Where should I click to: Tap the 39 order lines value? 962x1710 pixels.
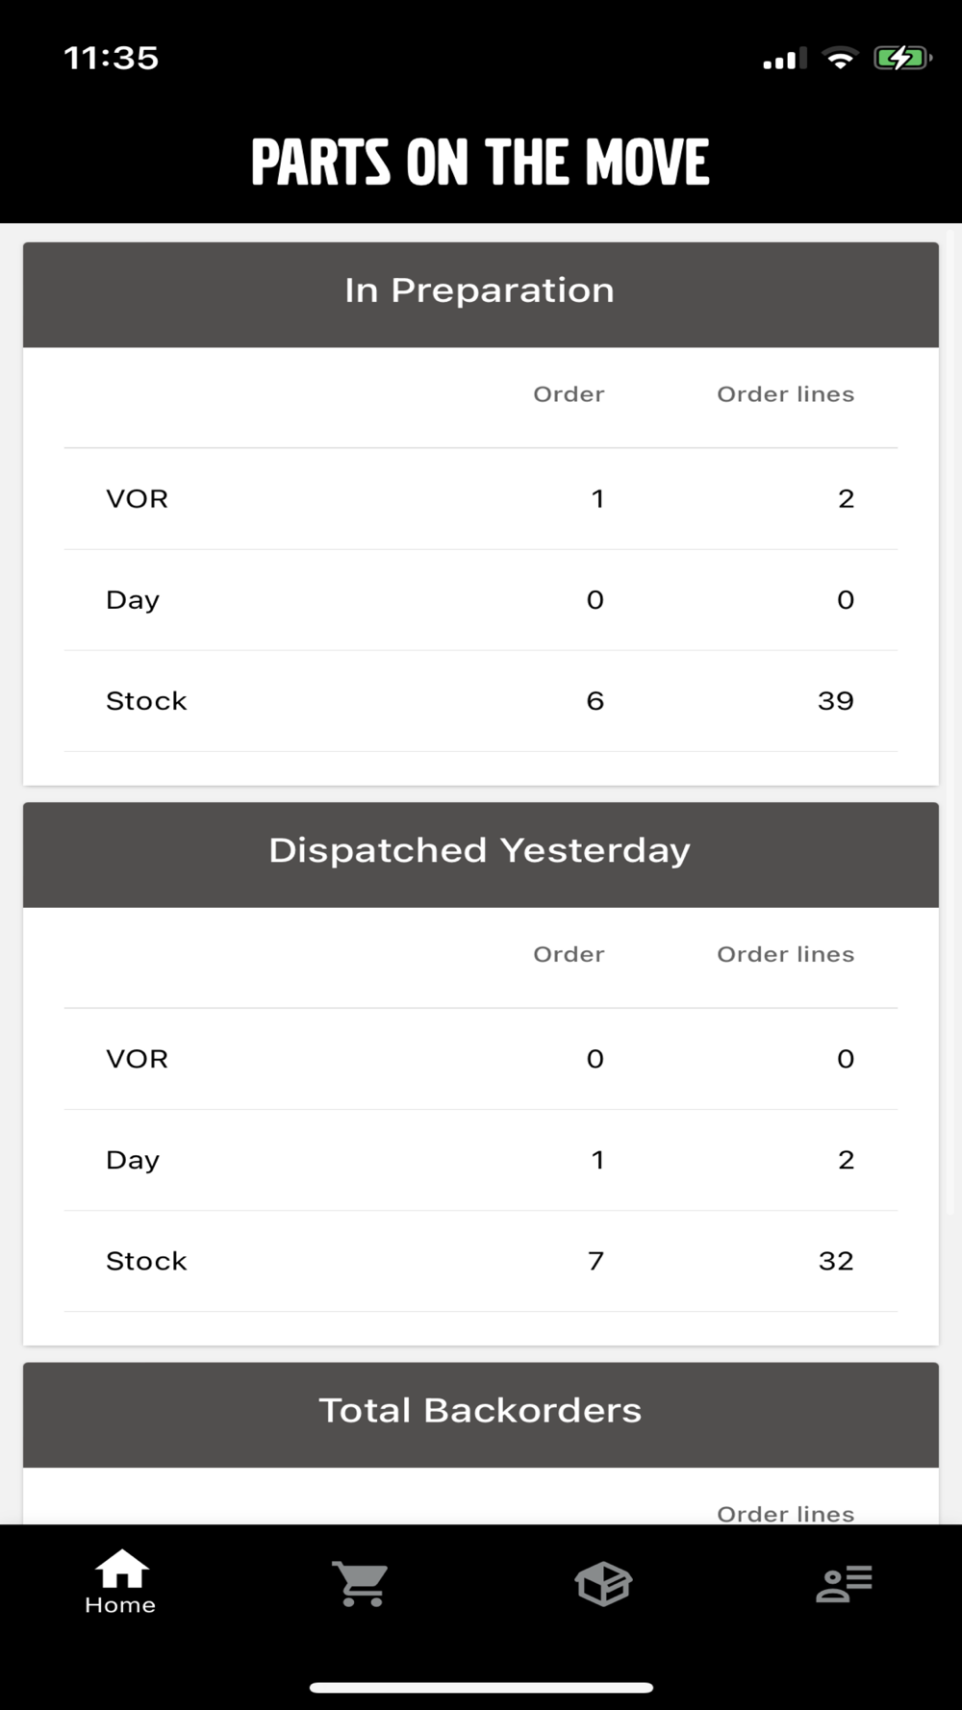point(835,701)
